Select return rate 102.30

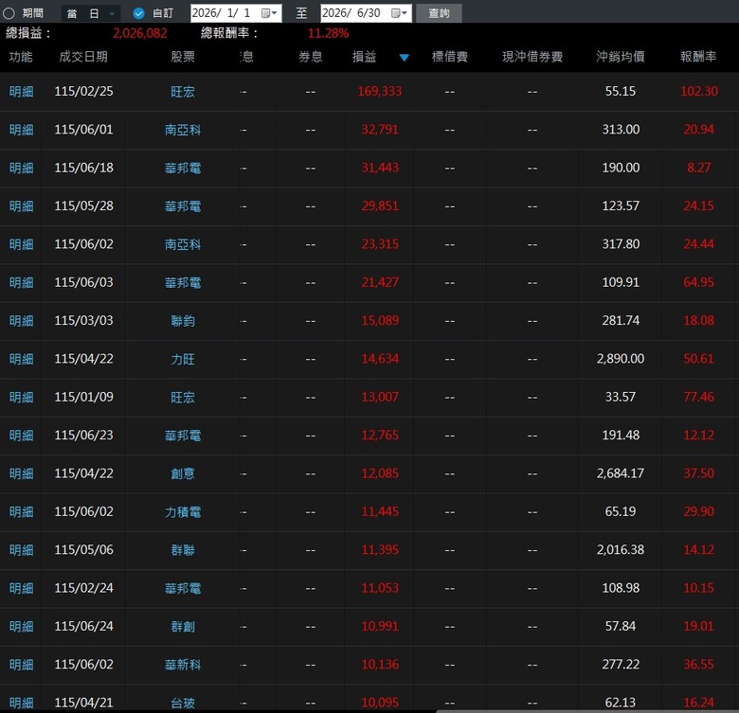699,91
